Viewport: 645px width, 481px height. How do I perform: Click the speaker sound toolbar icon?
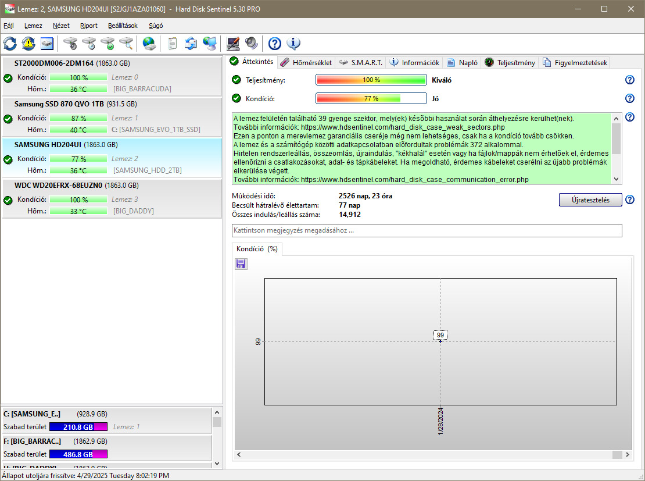pos(251,44)
